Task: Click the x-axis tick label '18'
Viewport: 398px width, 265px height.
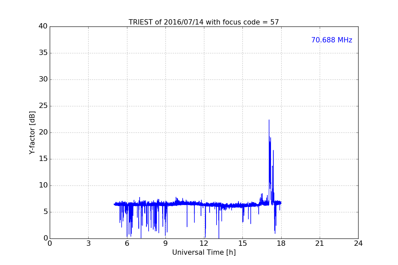Action: [281, 243]
